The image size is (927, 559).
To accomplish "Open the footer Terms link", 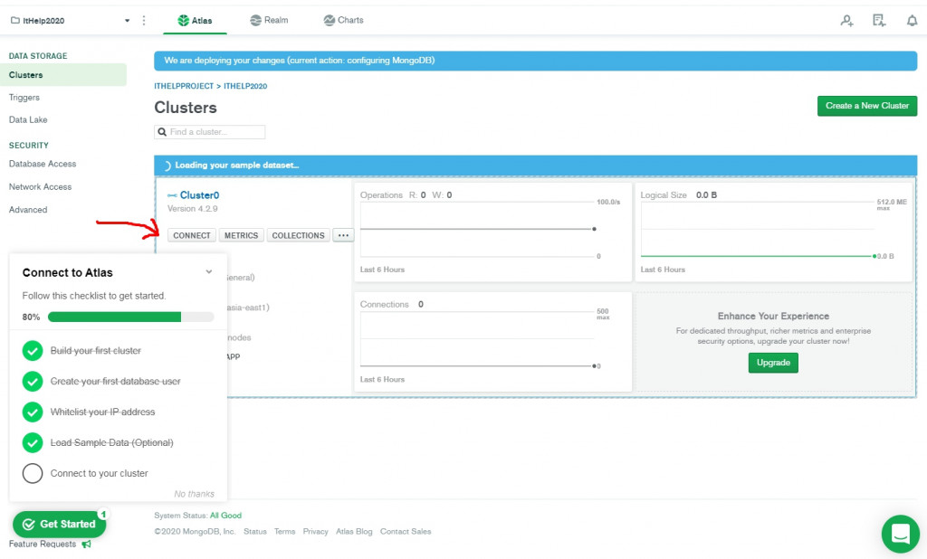I will 284,532.
